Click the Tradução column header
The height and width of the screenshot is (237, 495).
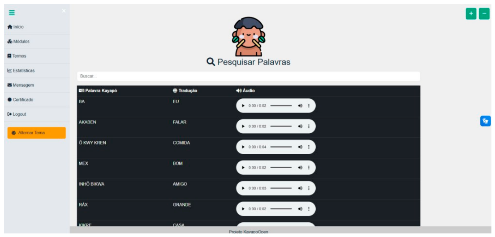coord(185,91)
